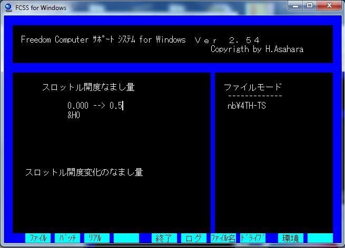Image resolution: width=345 pixels, height=248 pixels.
Task: Click the Ver 2.54 version text
Action: point(227,40)
